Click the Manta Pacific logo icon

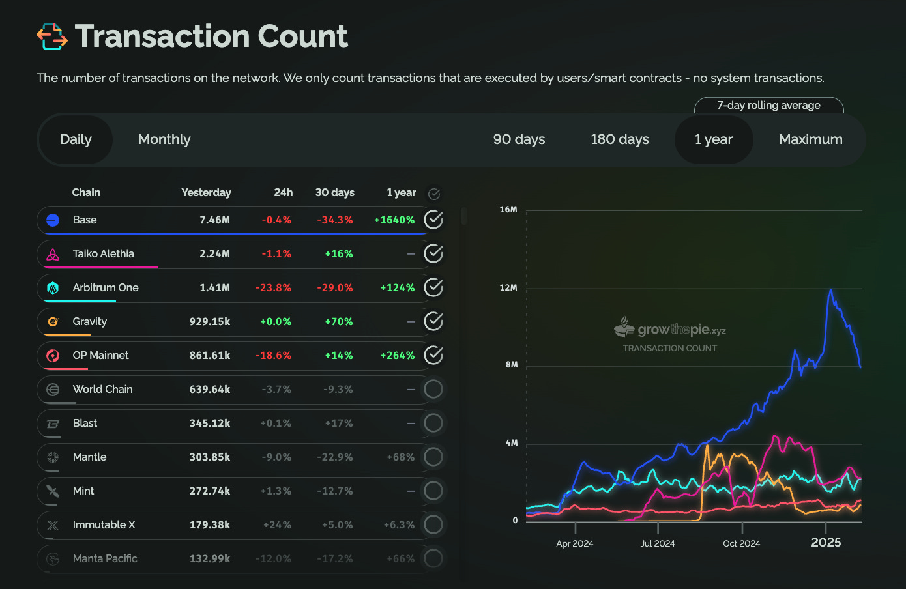[x=53, y=559]
